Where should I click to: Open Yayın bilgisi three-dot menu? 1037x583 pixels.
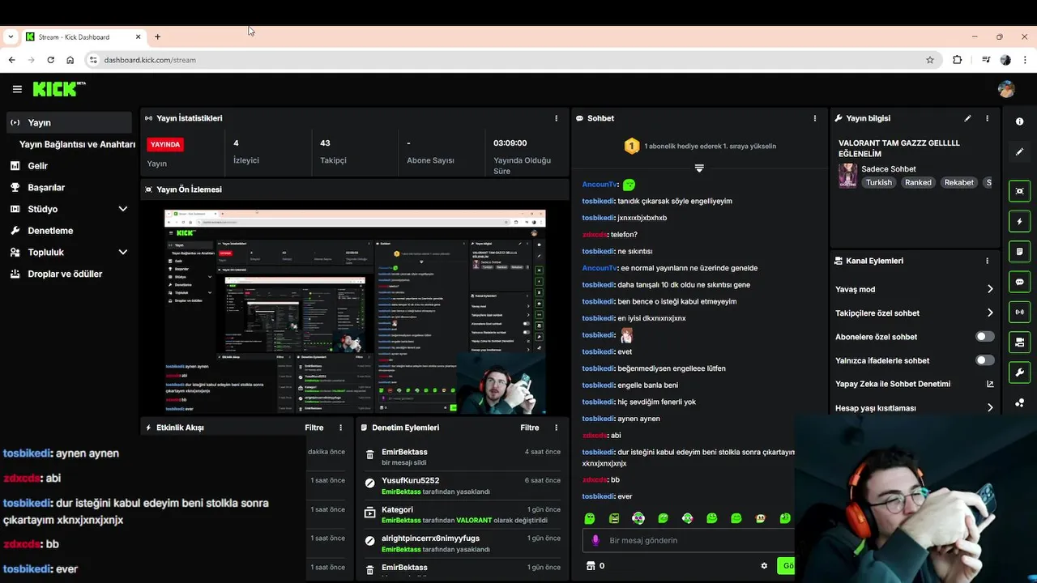pyautogui.click(x=987, y=118)
